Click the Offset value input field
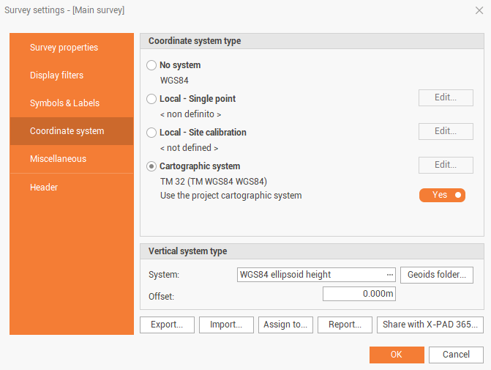This screenshot has width=491, height=370. click(x=359, y=294)
